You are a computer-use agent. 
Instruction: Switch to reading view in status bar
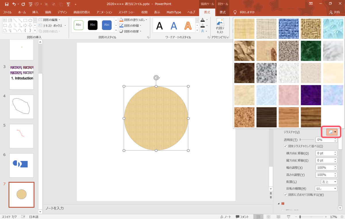click(279, 217)
